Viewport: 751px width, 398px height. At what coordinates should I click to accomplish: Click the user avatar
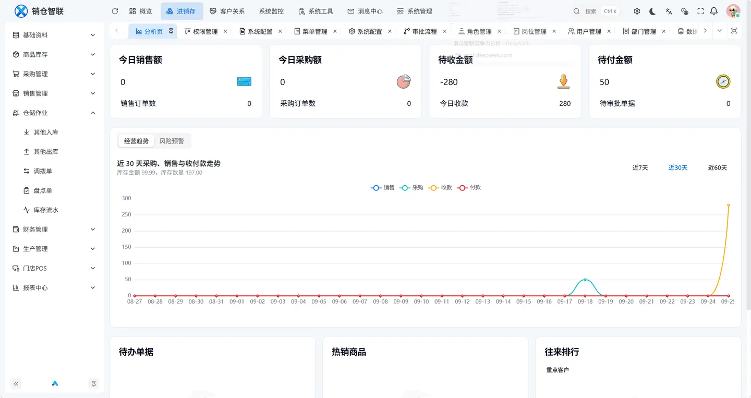733,11
